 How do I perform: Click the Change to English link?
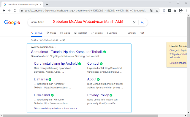[178, 51]
